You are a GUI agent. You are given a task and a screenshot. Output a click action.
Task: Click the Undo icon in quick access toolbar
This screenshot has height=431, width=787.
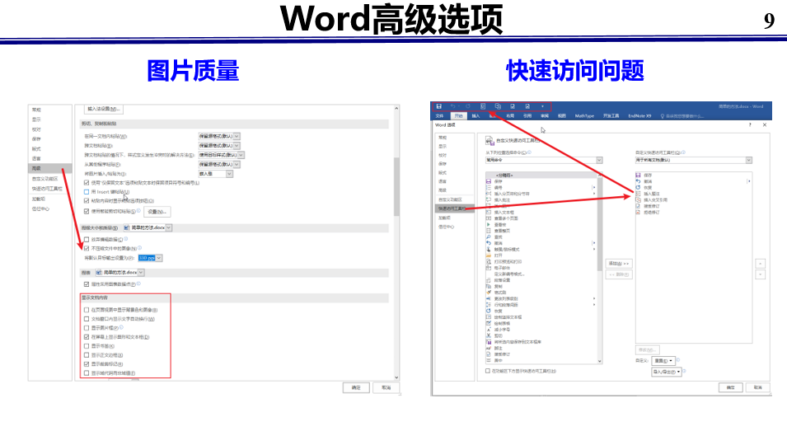tap(452, 106)
